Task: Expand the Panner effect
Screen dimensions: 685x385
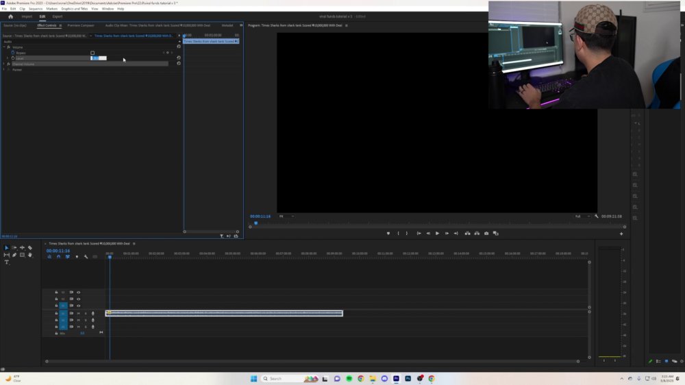Action: point(4,69)
